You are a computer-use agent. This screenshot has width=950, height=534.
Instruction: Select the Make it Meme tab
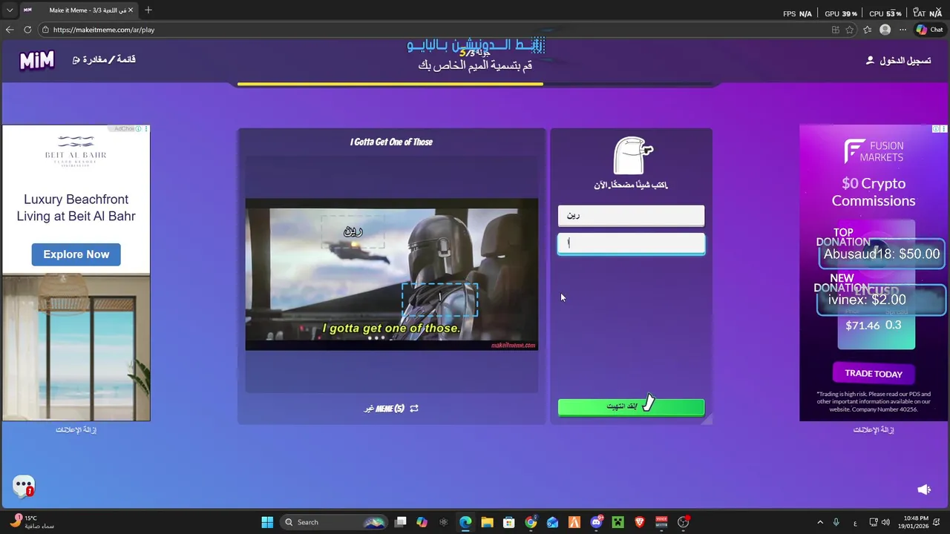78,10
